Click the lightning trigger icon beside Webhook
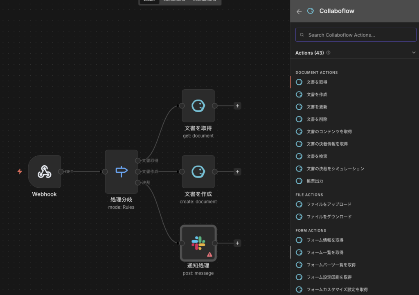The image size is (419, 295). pos(20,171)
